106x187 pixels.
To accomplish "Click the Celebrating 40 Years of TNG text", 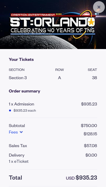I will pyautogui.click(x=53, y=30).
